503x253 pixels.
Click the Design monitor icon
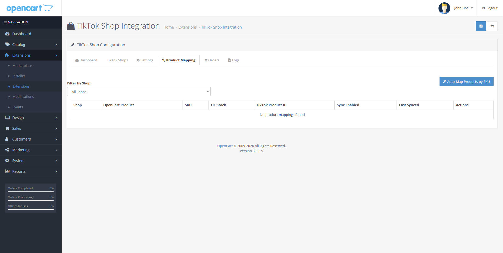pos(7,118)
